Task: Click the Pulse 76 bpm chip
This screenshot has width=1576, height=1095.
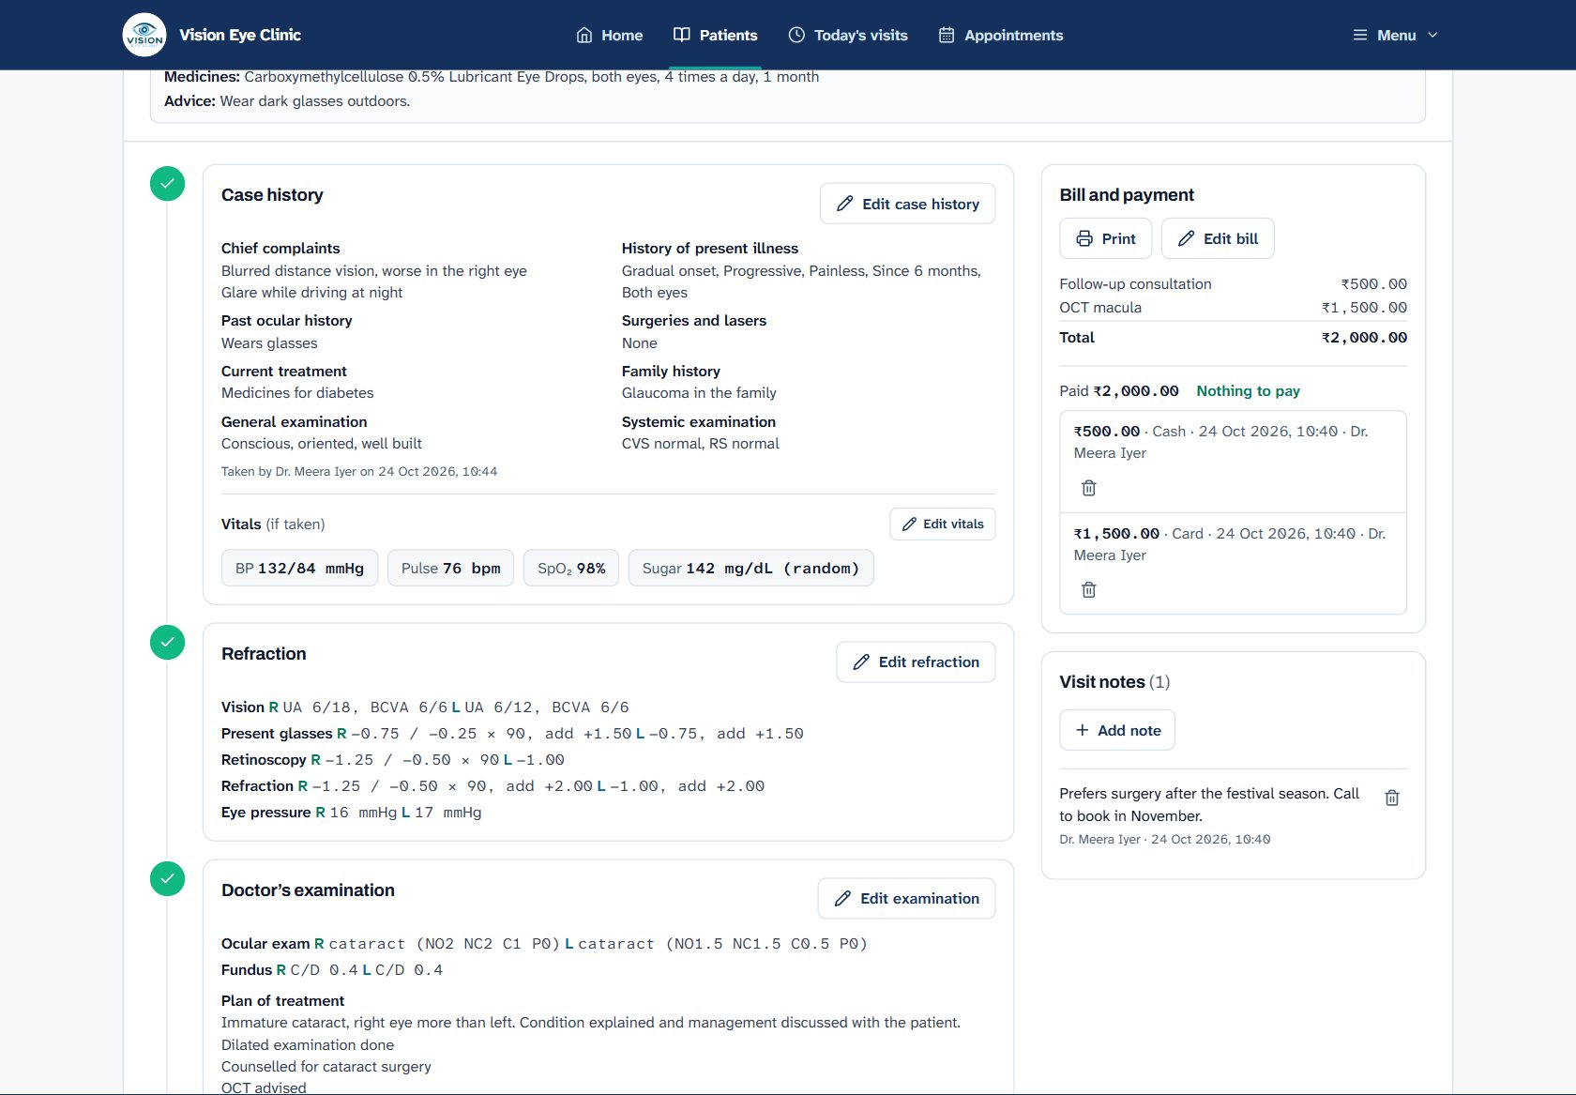Action: (450, 568)
